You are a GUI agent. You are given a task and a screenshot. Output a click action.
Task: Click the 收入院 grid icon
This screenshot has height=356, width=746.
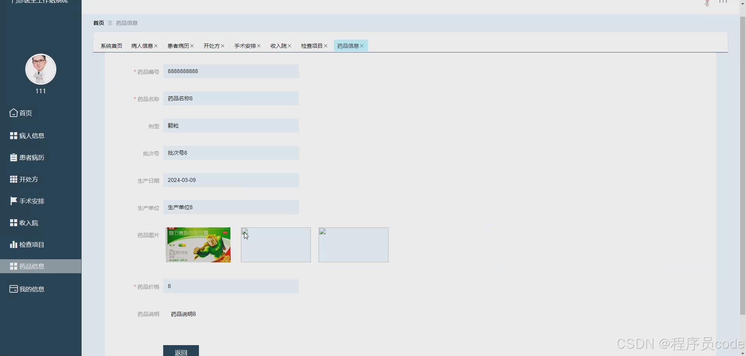tap(14, 223)
